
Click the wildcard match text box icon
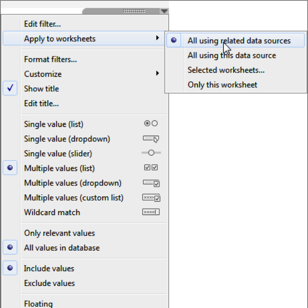pos(151,212)
